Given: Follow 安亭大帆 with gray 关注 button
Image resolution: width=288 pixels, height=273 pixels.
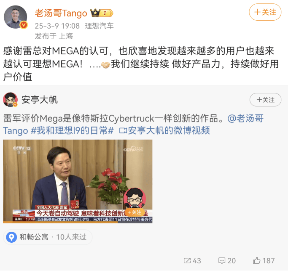Looking at the screenshot, I should point(265,100).
